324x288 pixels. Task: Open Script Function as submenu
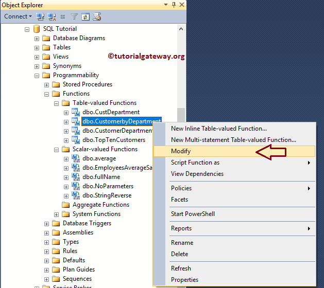coord(234,163)
